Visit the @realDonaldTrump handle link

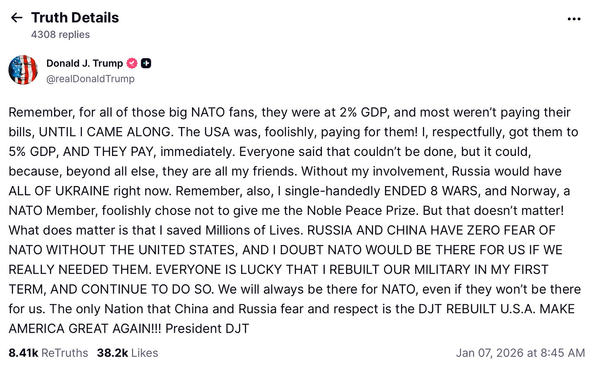pos(91,79)
